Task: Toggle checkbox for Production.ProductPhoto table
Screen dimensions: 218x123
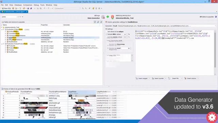Action: click(4, 30)
